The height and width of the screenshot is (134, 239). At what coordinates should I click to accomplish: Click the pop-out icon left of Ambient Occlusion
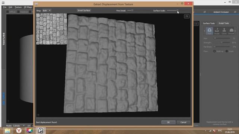click(205, 12)
